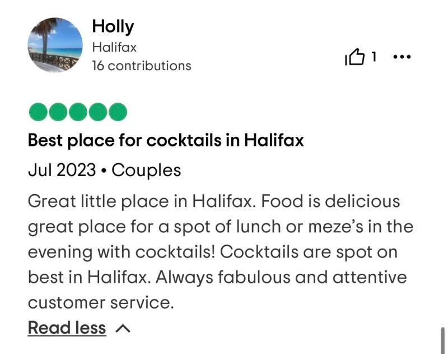Click the fifth green rating bubble
The height and width of the screenshot is (354, 448).
pos(118,112)
